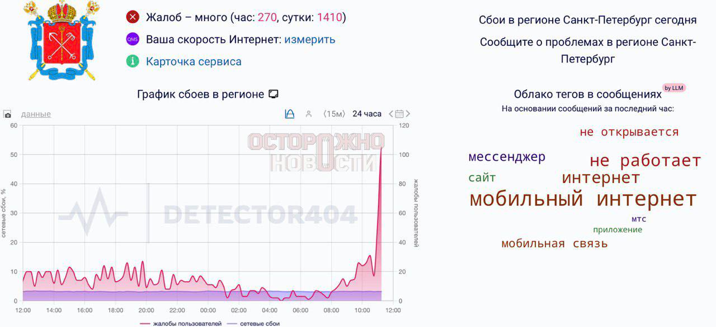Click the red X complaints status icon

click(133, 17)
